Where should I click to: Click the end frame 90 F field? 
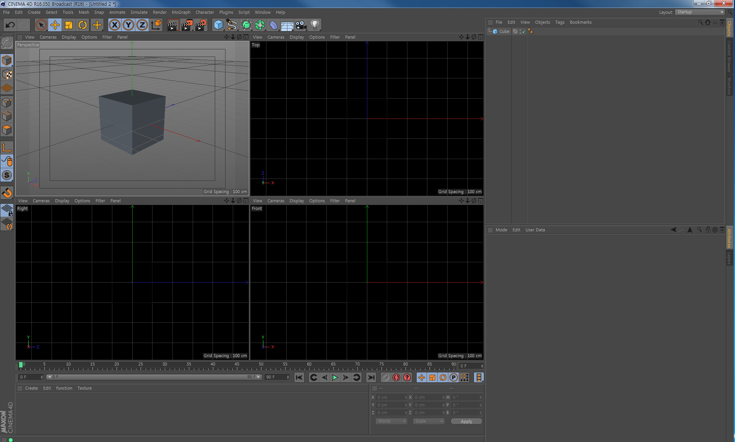coord(277,377)
